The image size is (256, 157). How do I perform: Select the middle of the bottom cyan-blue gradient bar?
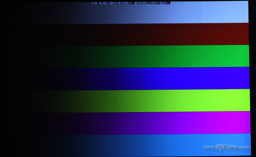[132, 144]
